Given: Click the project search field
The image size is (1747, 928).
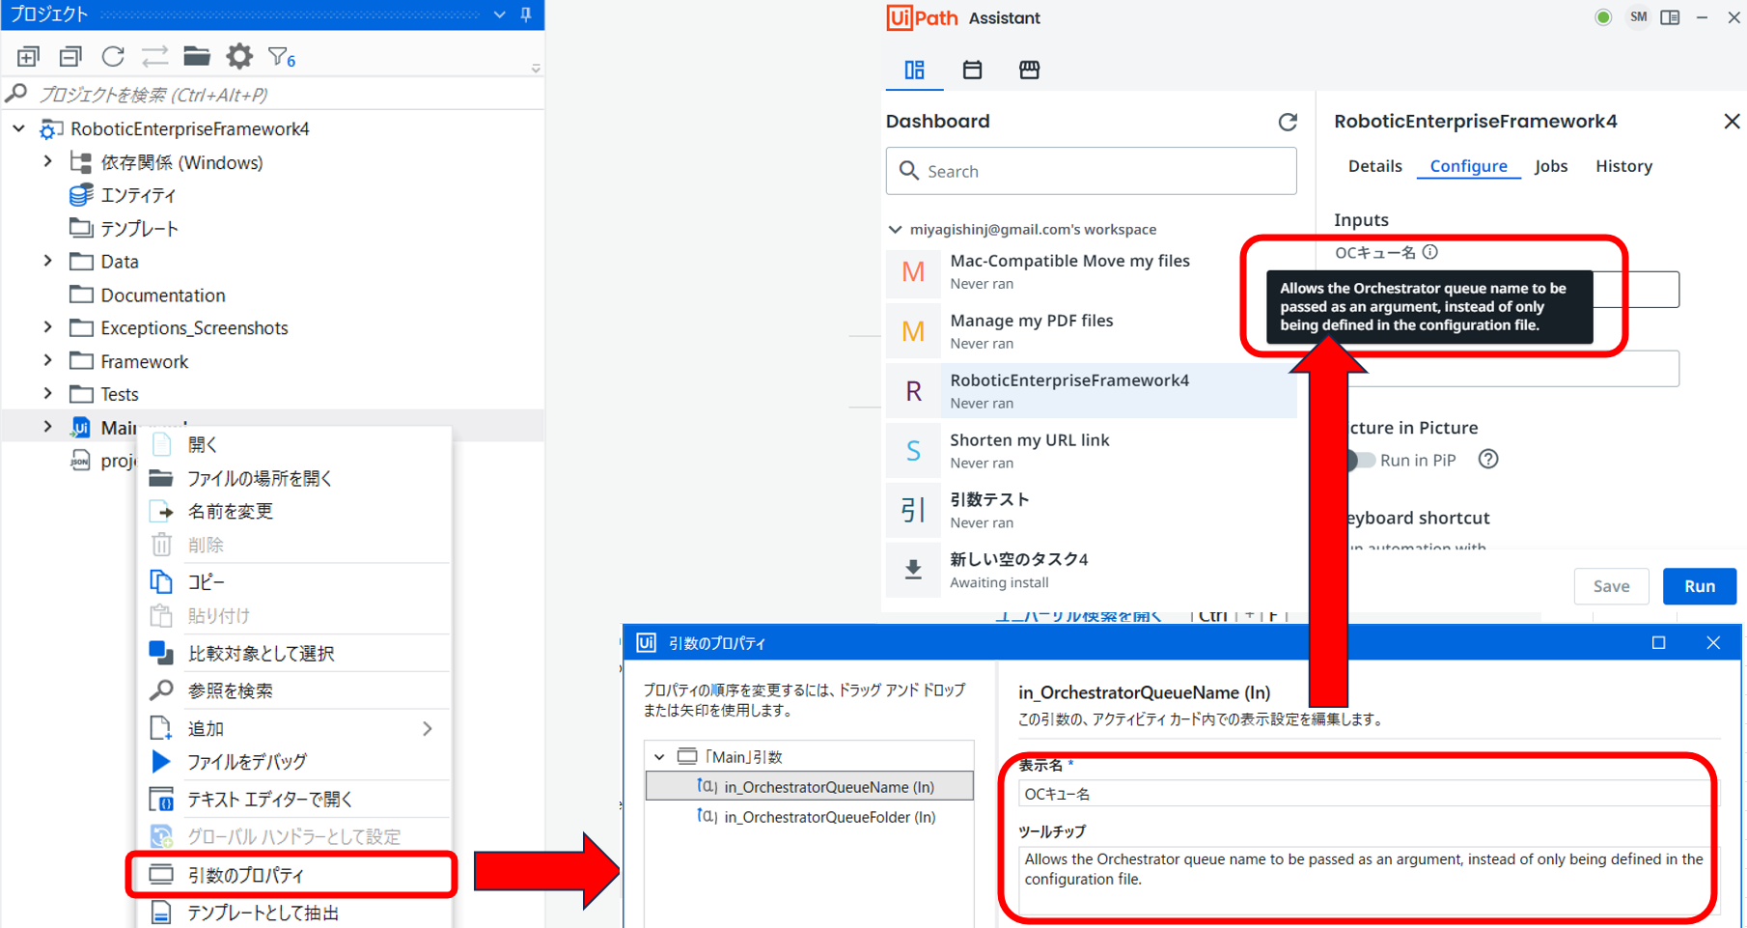Looking at the screenshot, I should 272,95.
